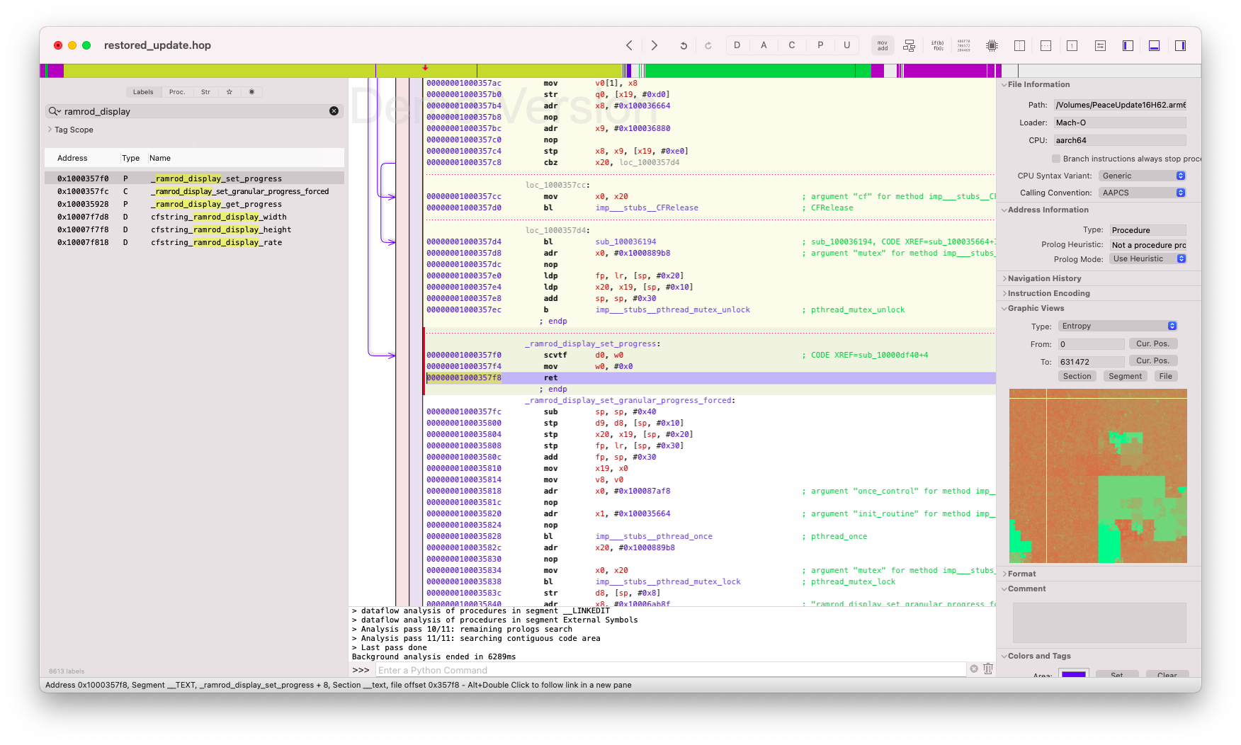Open the CPU Syntax Variant dropdown

coord(1142,175)
